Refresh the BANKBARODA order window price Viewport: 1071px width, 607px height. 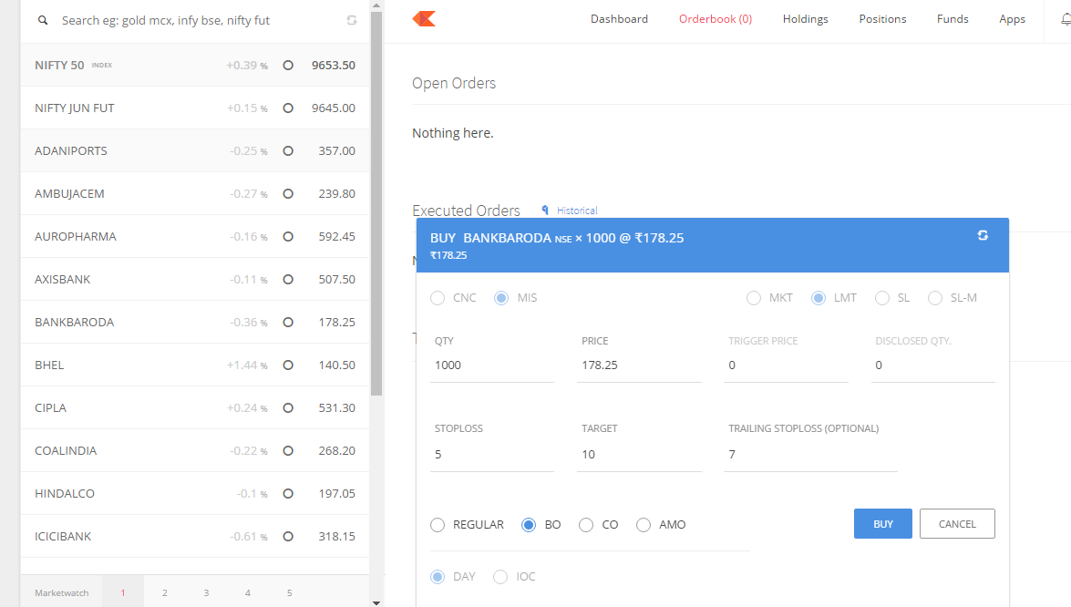[983, 235]
